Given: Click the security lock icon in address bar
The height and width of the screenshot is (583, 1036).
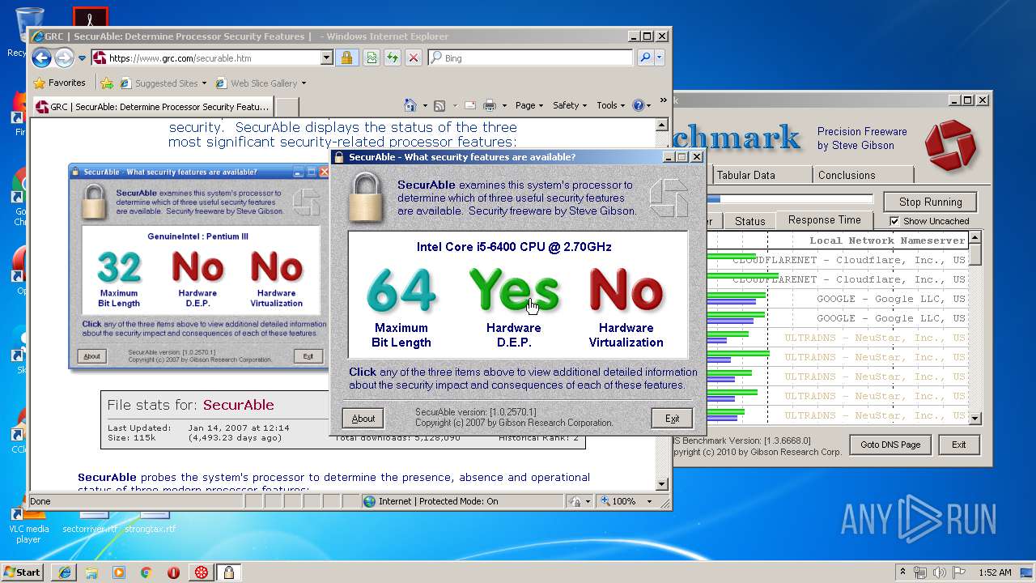Looking at the screenshot, I should 346,57.
